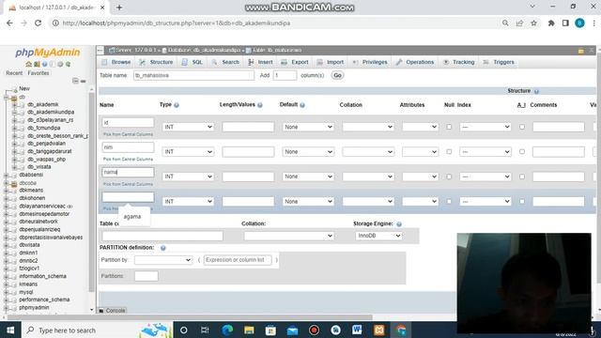Open db_akademikundipa in database tree

tap(51, 112)
